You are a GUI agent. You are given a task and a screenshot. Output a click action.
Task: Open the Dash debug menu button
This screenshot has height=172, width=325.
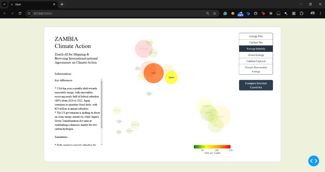pos(314,161)
